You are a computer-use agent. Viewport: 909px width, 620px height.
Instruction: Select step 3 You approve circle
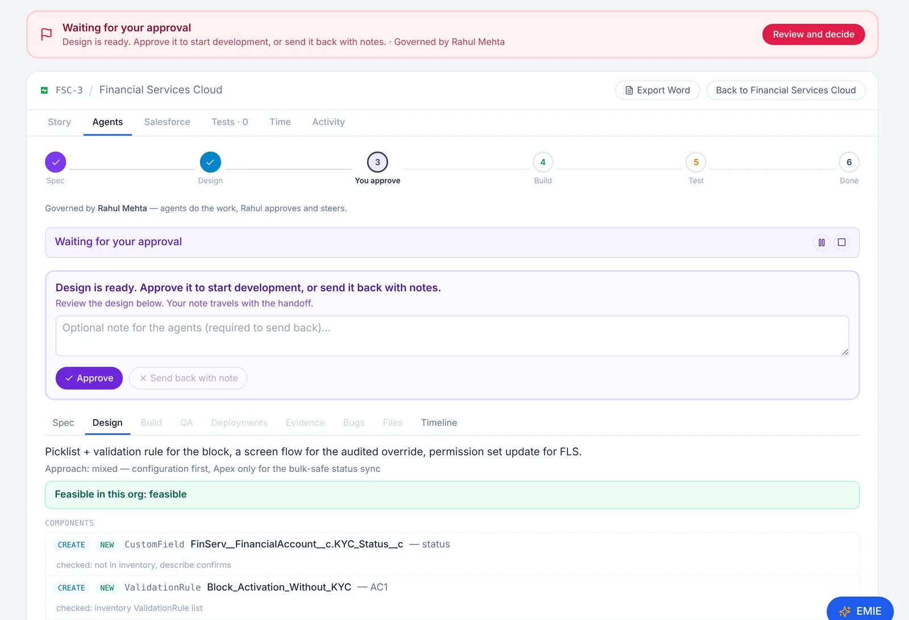pos(378,162)
